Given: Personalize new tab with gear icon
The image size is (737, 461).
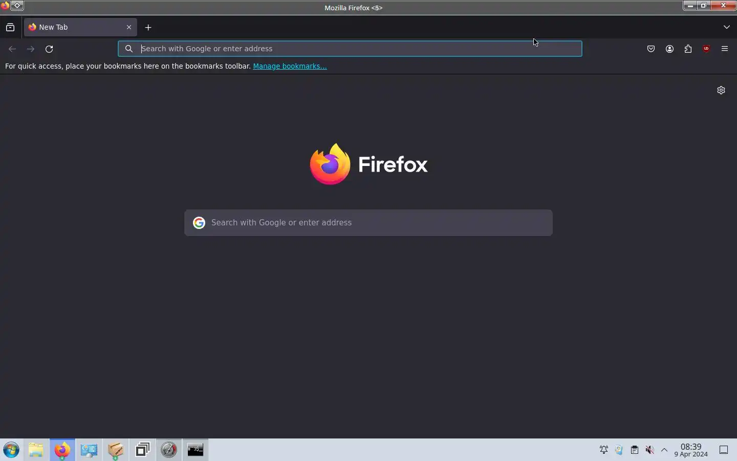Looking at the screenshot, I should click(722, 90).
